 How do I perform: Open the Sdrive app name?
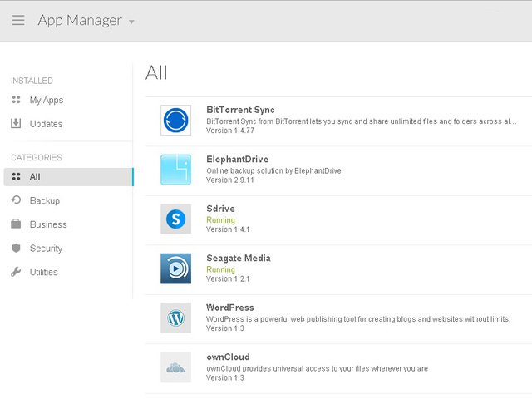(x=220, y=209)
